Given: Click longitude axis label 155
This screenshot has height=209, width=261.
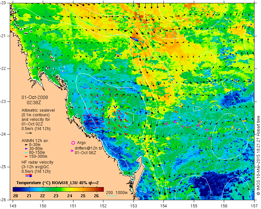Looking at the screenshot, I should (x=194, y=206).
